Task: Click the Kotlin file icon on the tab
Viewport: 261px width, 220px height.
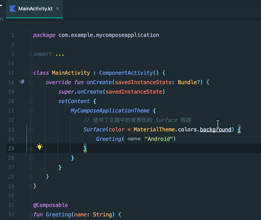Action: (13, 9)
